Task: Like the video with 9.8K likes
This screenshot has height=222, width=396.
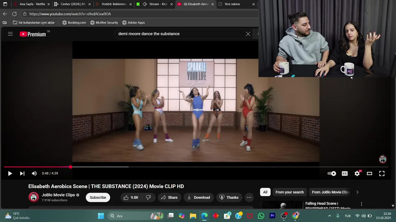Action: pyautogui.click(x=131, y=197)
